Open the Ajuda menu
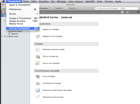Screen dimensions: 140x104 (118, 1)
